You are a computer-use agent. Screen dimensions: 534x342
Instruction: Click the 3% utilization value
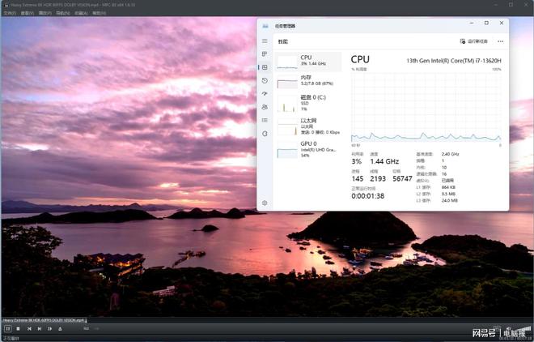[x=357, y=161]
